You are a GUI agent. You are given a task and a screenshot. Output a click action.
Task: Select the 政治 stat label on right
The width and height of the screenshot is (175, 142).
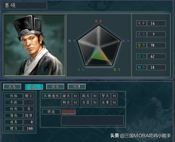coord(141,56)
